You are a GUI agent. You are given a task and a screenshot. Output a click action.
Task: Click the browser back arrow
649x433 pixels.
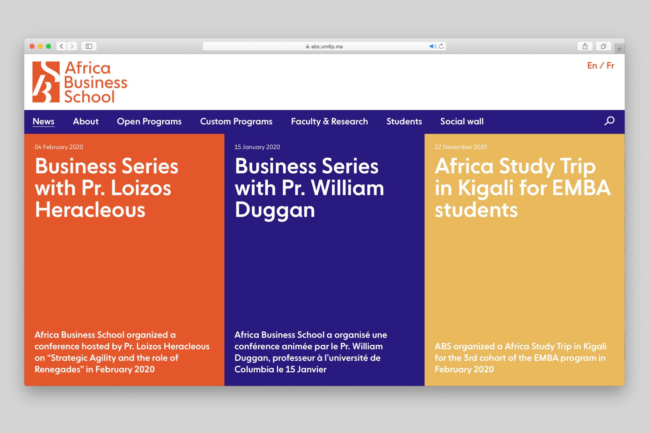click(62, 46)
